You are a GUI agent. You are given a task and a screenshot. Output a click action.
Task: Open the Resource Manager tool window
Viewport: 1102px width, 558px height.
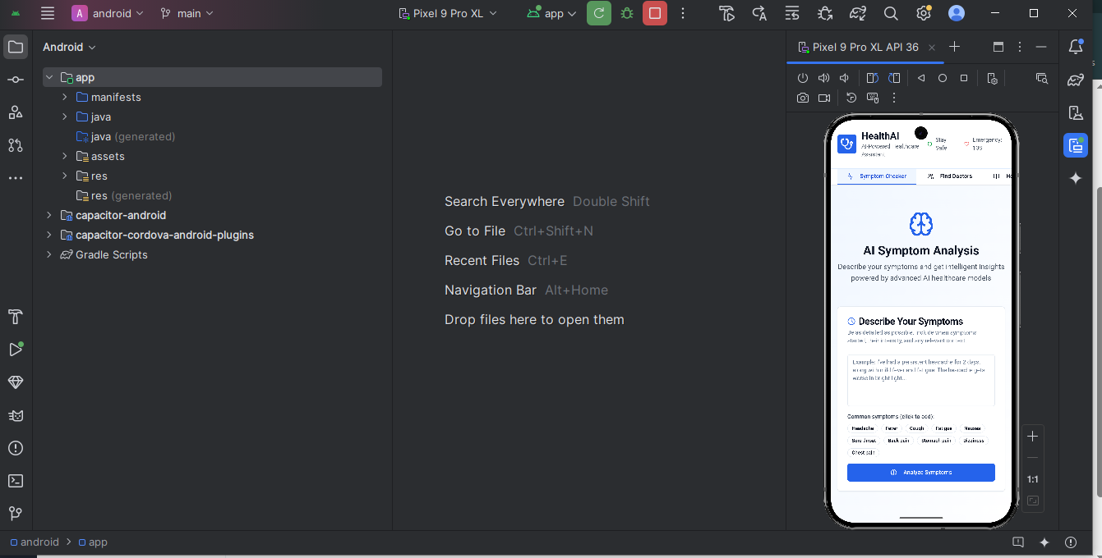pos(16,112)
